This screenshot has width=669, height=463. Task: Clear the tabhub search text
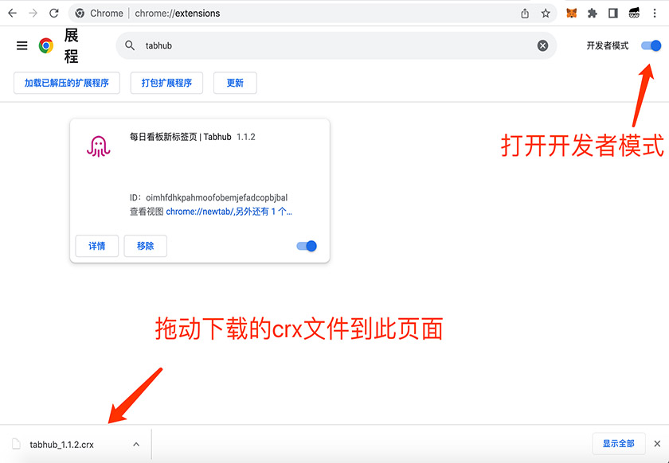(x=542, y=46)
